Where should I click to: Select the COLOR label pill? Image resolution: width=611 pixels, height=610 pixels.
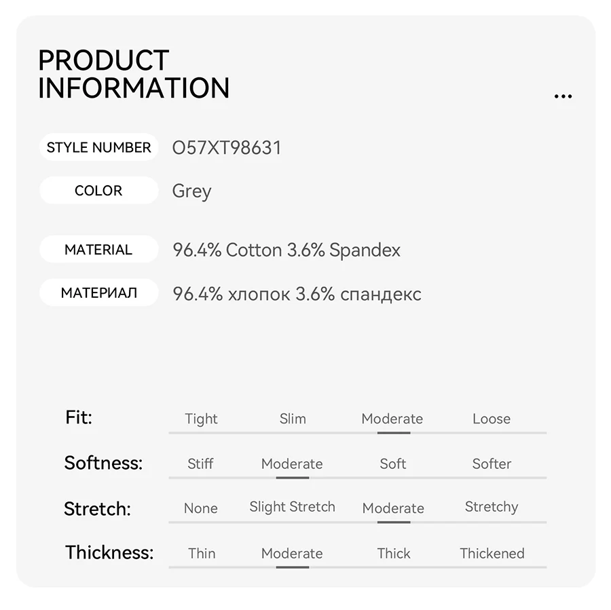point(98,191)
